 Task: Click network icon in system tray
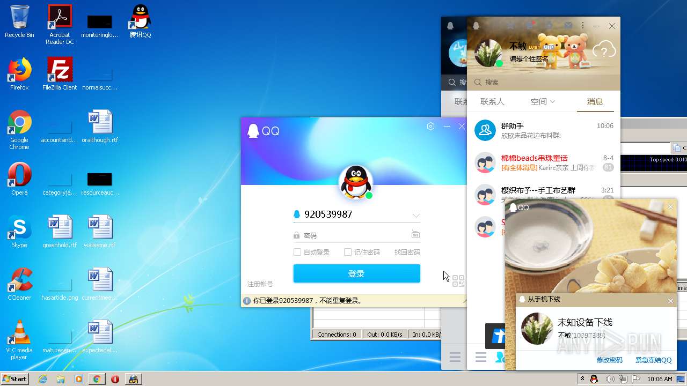(x=623, y=379)
